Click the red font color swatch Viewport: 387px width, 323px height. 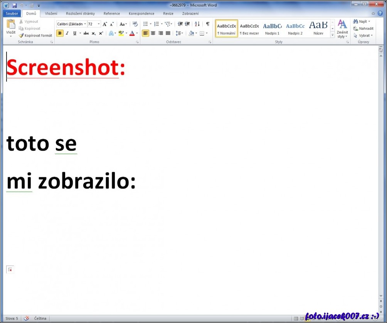point(132,33)
